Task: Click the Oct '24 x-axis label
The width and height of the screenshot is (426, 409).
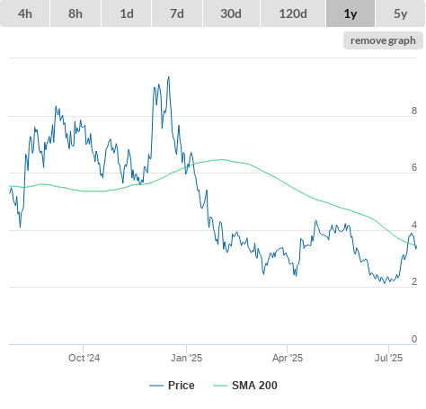Action: [84, 358]
